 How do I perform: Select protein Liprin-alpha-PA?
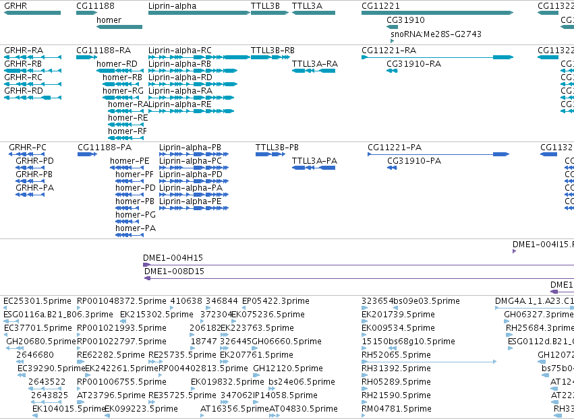pos(194,195)
